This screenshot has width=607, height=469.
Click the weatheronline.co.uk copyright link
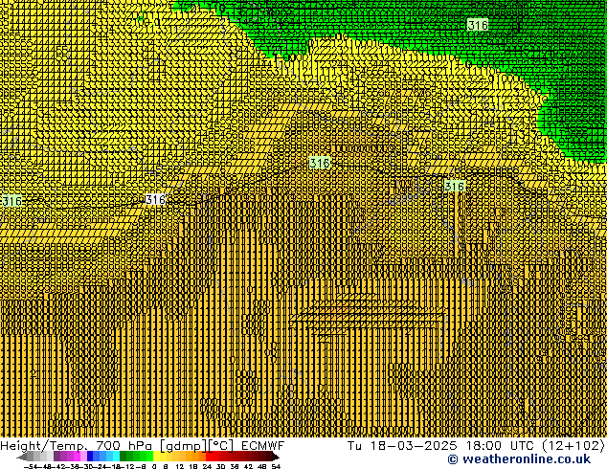click(519, 459)
